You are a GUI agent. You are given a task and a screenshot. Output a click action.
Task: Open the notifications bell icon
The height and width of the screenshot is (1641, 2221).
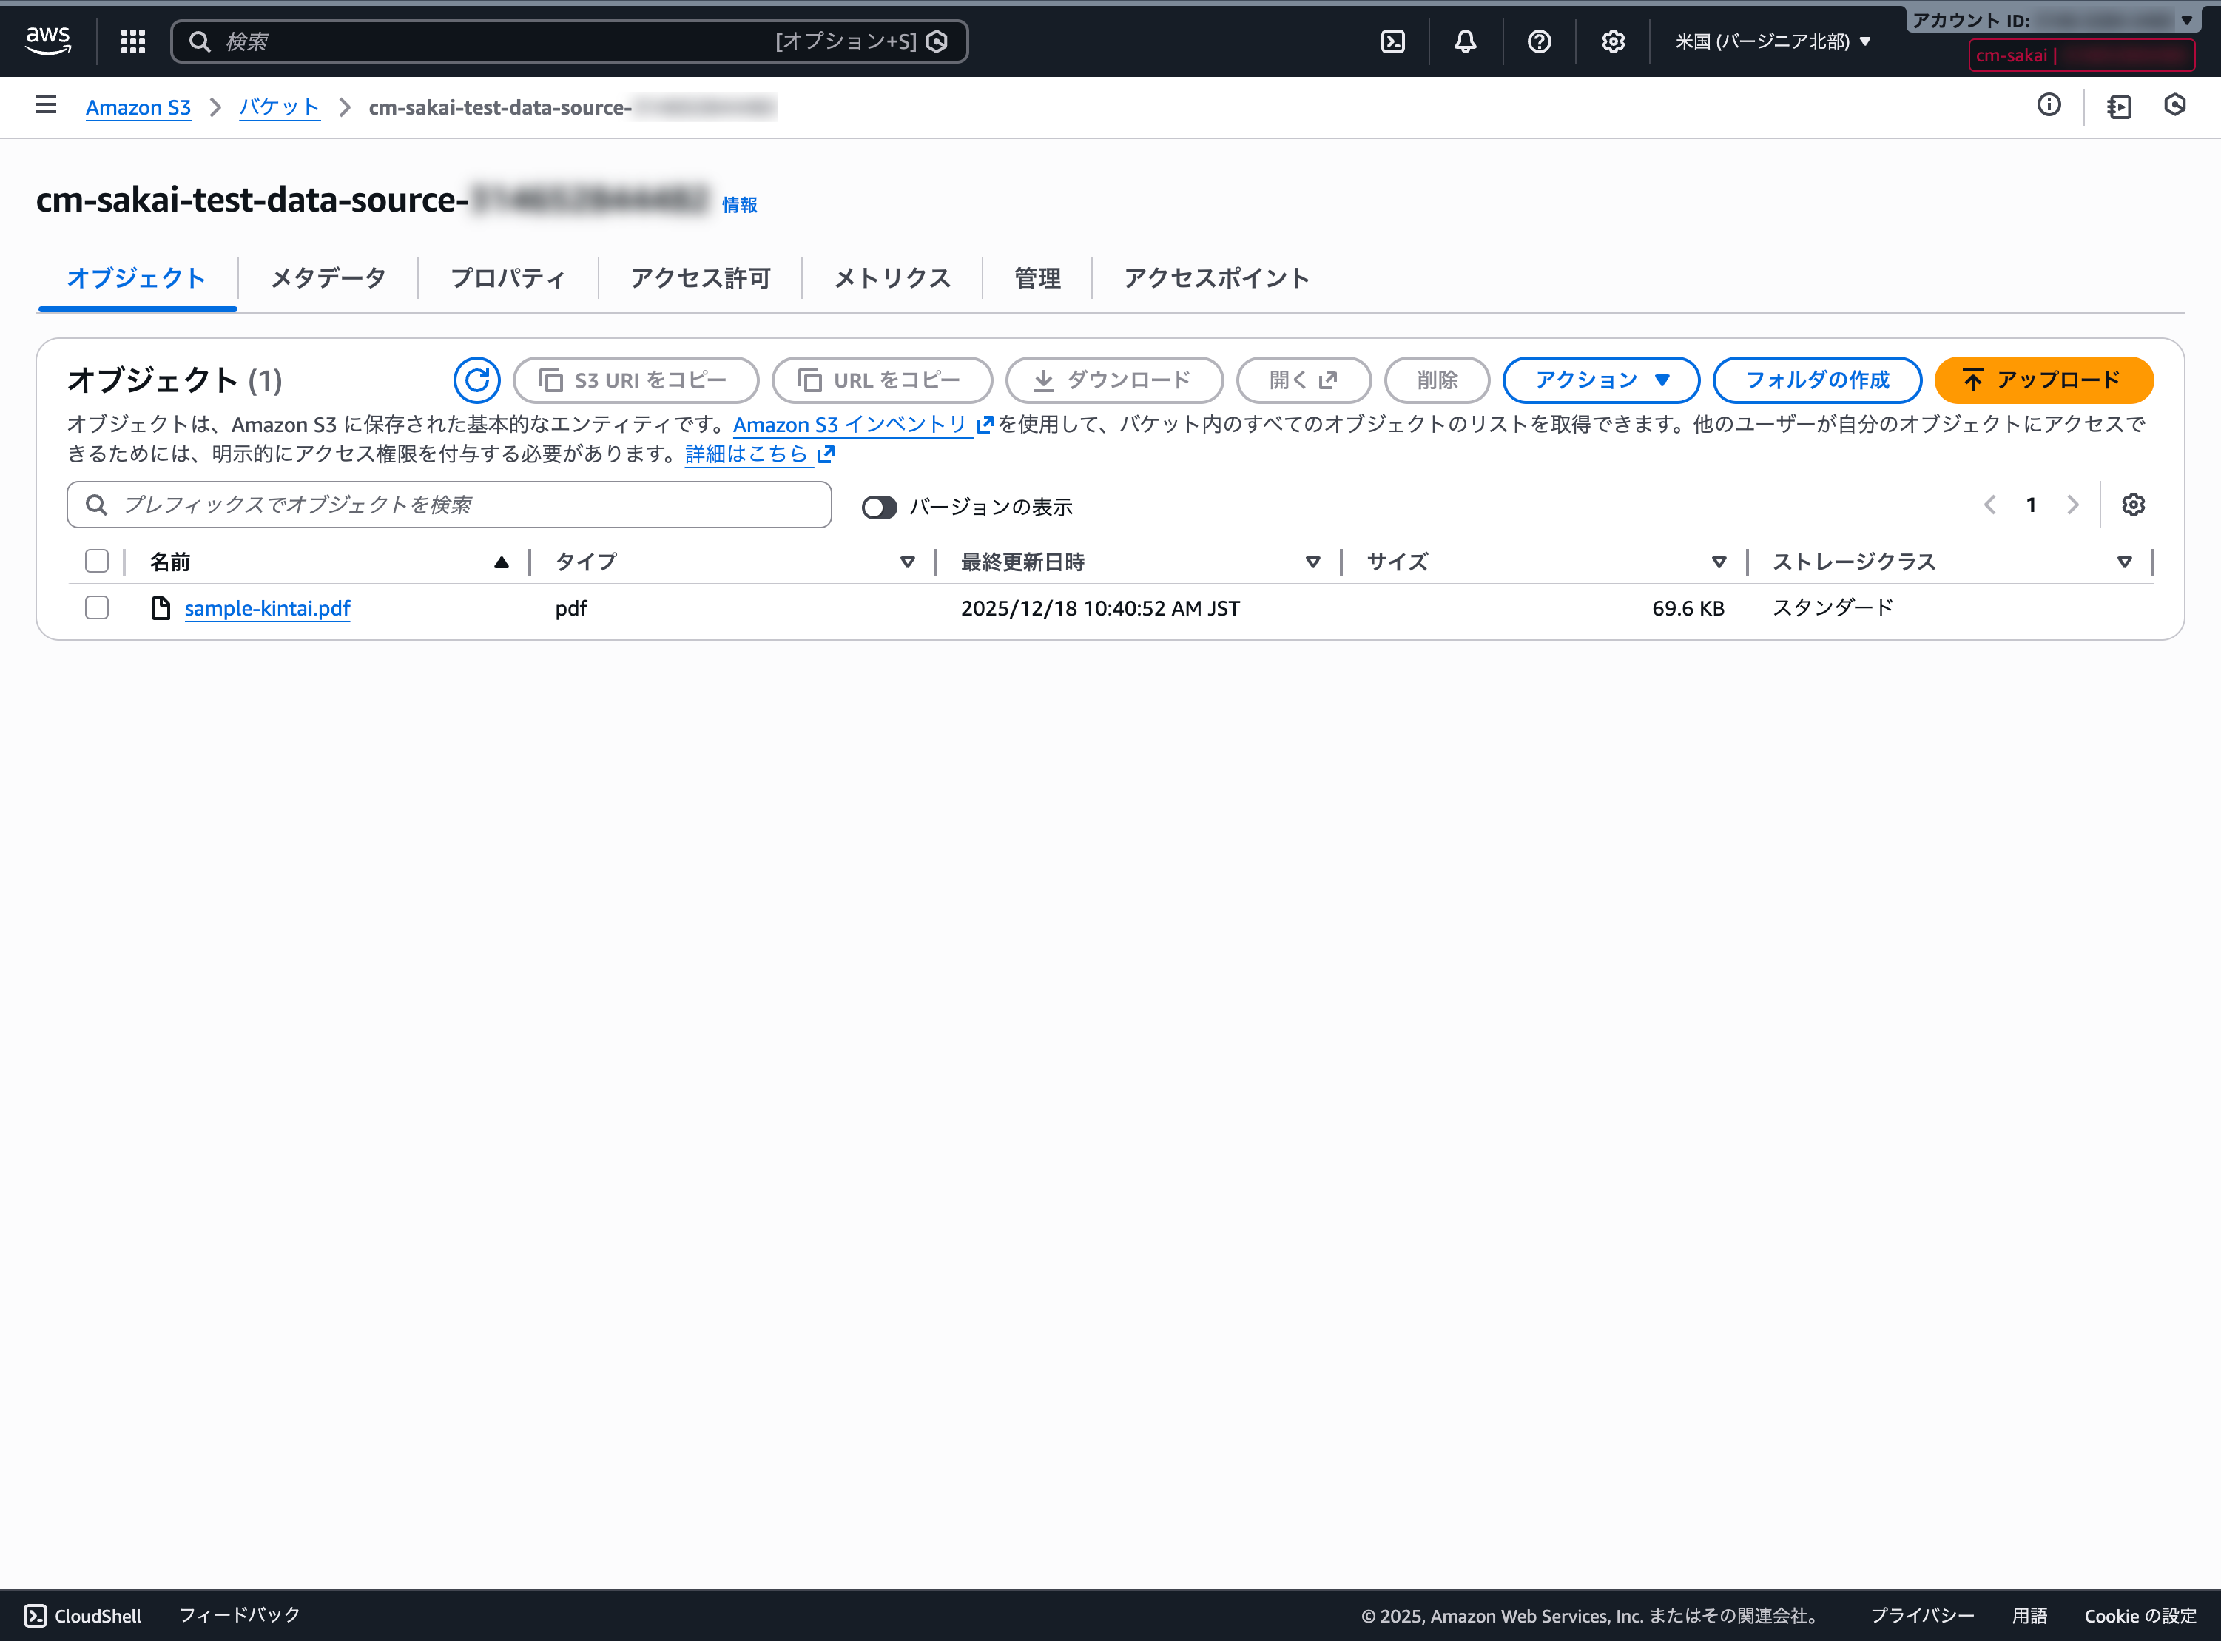(x=1465, y=41)
